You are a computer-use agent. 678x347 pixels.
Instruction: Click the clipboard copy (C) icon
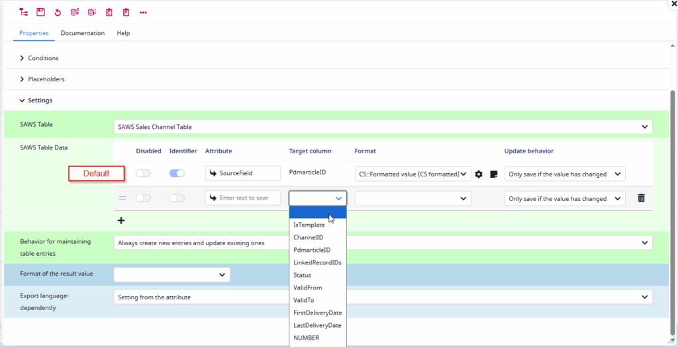[x=109, y=13]
